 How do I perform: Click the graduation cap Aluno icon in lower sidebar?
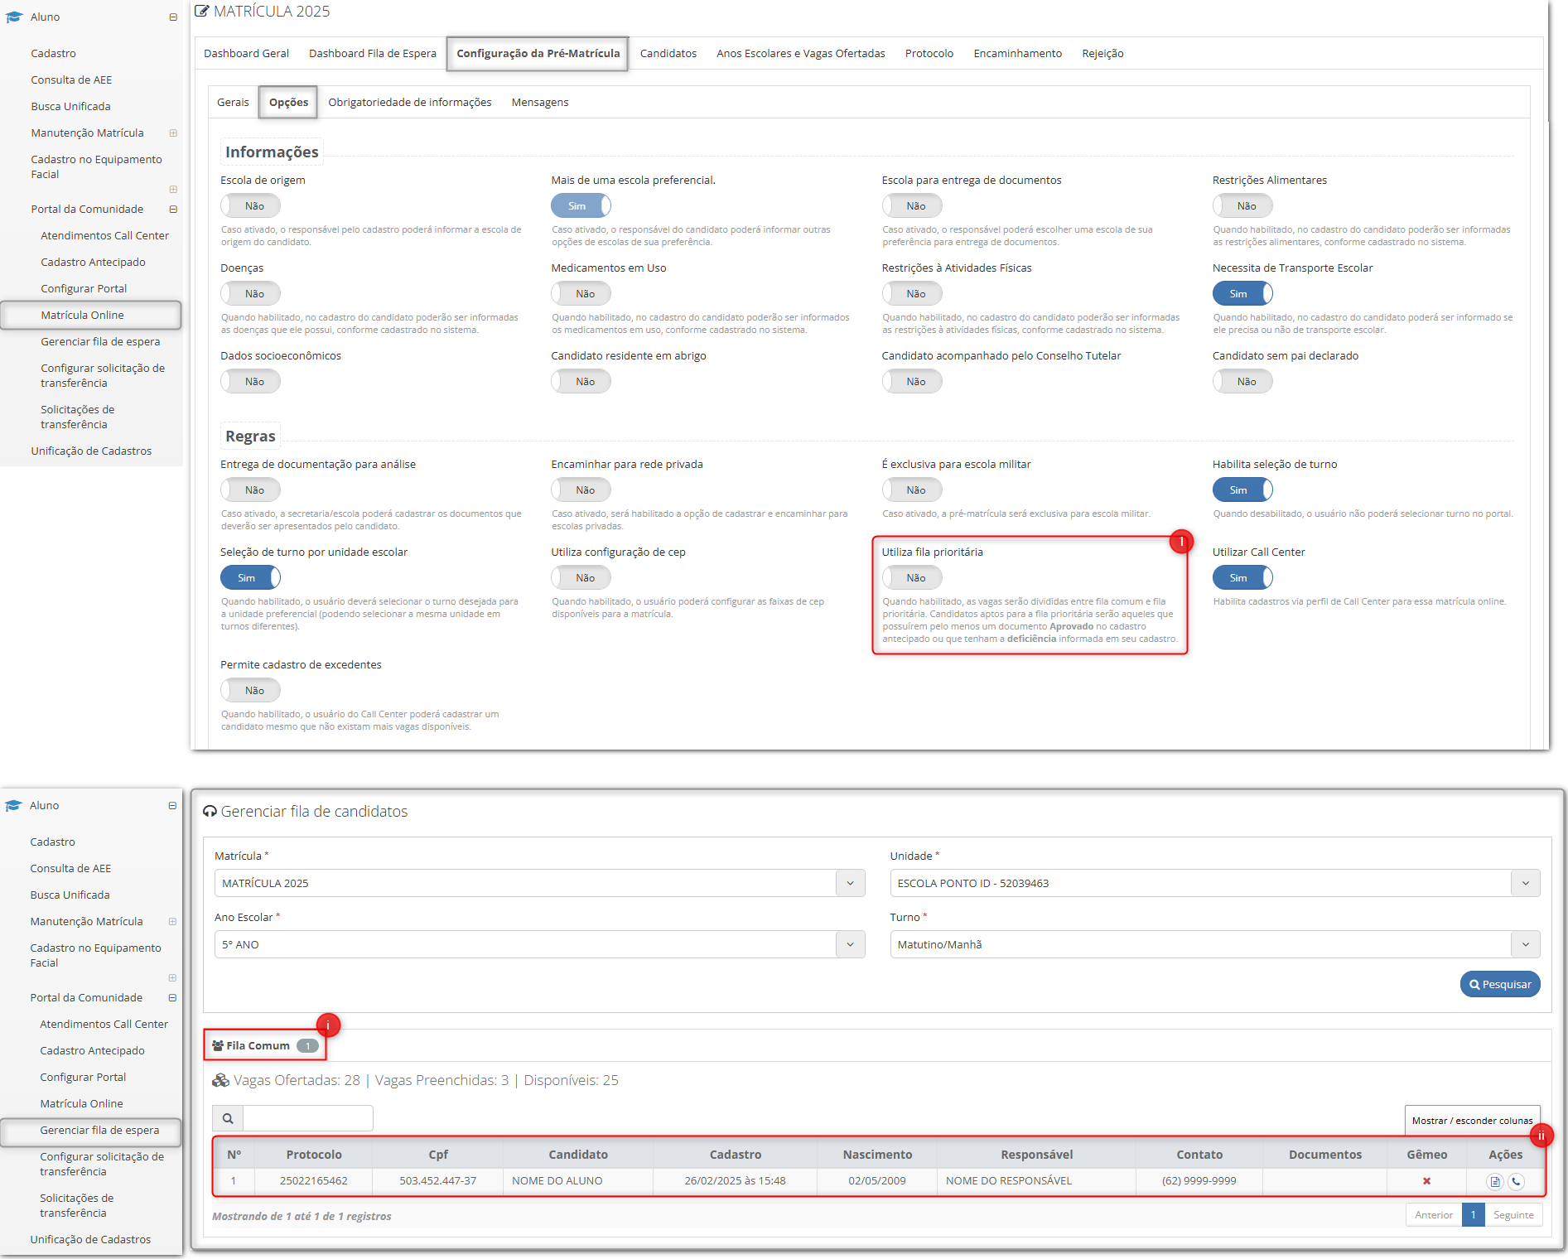[x=13, y=805]
